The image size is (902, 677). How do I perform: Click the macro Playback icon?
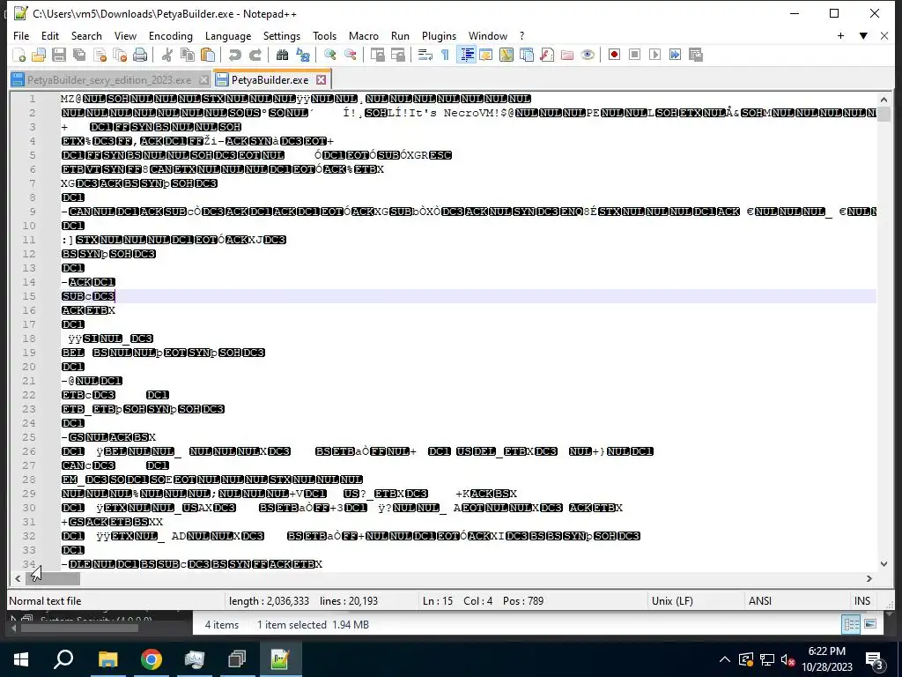click(654, 55)
